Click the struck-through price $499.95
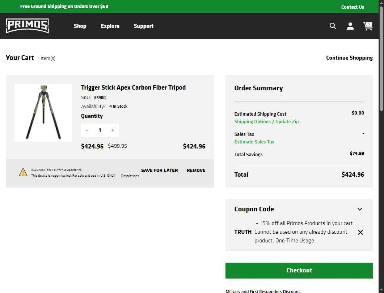Viewport: 384px width, 293px height. pos(117,146)
